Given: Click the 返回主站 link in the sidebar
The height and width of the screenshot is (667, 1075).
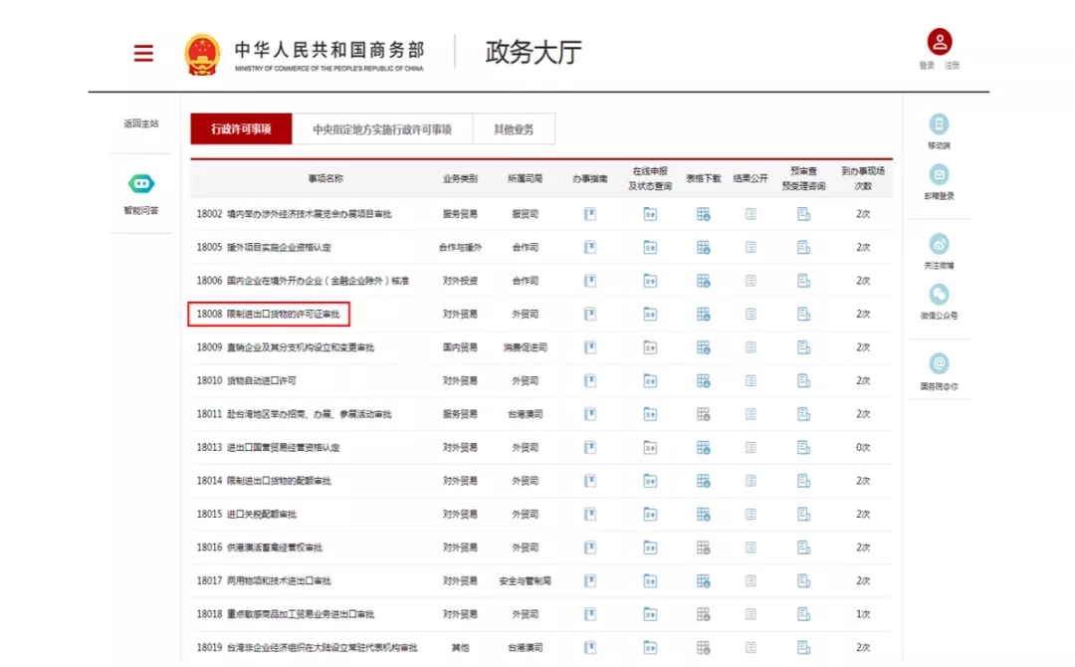Looking at the screenshot, I should (x=141, y=123).
